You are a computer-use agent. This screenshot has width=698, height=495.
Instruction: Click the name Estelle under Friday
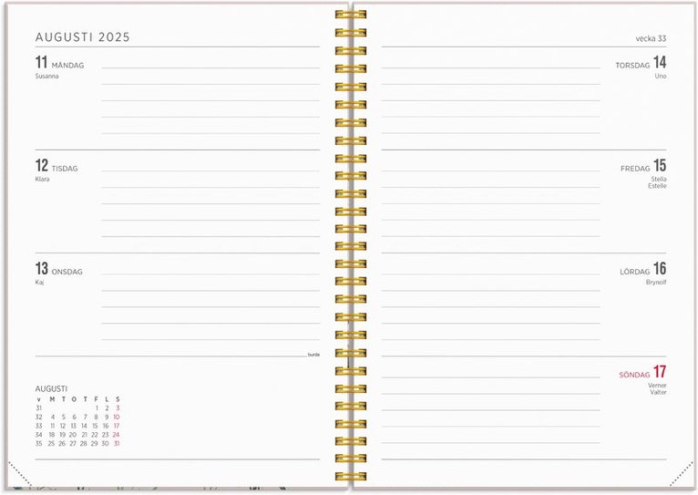pos(657,186)
